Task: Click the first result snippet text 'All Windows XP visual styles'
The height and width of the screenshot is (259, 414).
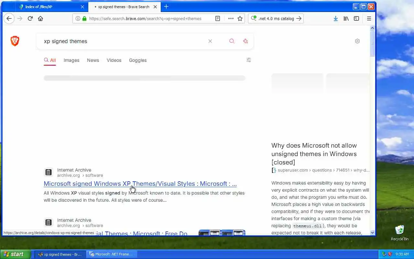Action: pos(144,197)
